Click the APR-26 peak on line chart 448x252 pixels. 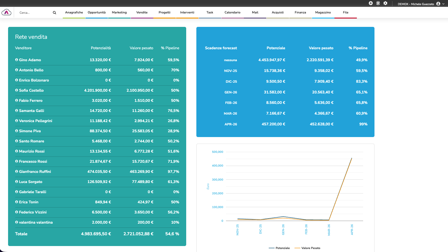tap(351, 158)
